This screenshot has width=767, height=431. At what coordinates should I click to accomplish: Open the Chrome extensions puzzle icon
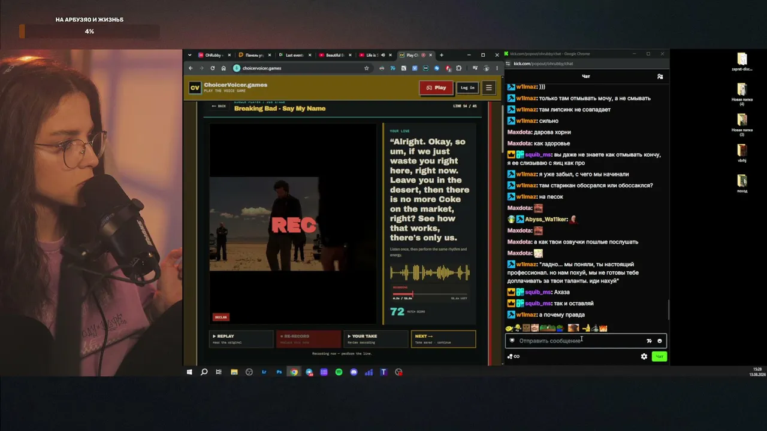click(x=459, y=68)
